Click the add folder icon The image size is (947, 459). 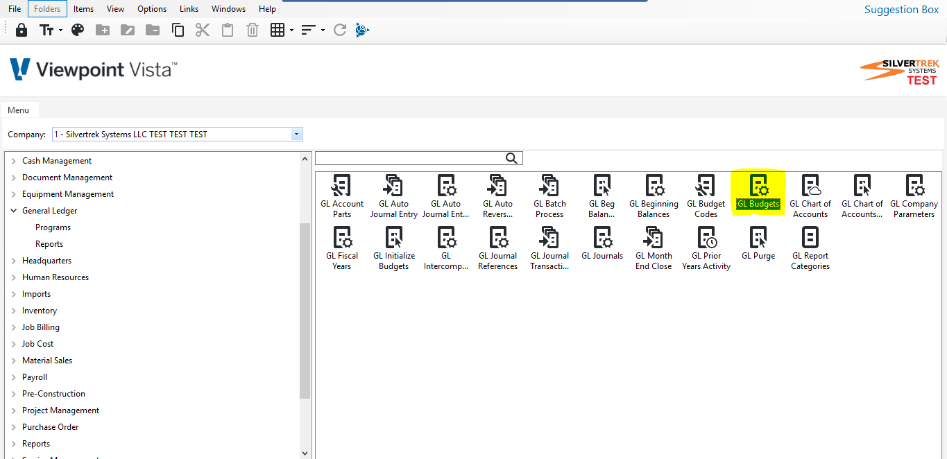tap(103, 30)
